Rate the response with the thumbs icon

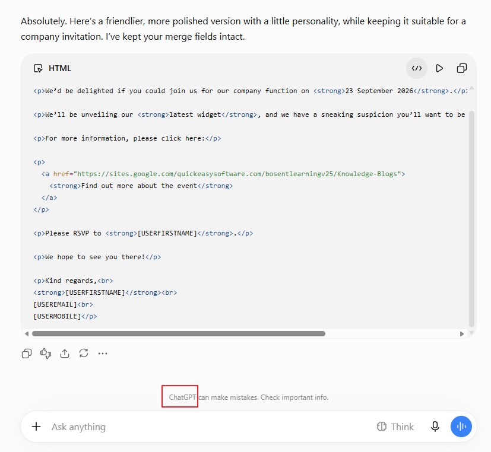pyautogui.click(x=46, y=354)
